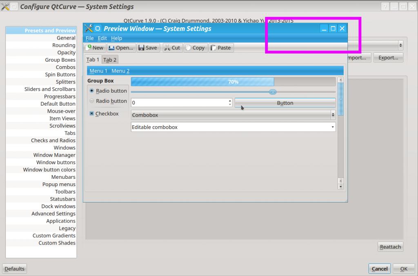Screen dimensions: 418x276
Task: Switch to Tab 2
Action: pos(110,60)
